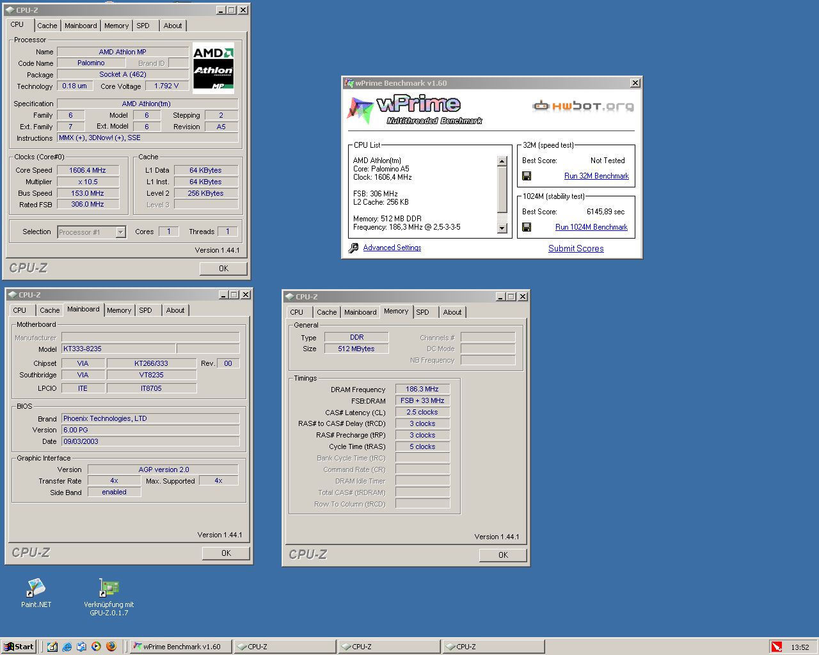Image resolution: width=819 pixels, height=655 pixels.
Task: Click the Multiplier value x 10.5
Action: [88, 182]
